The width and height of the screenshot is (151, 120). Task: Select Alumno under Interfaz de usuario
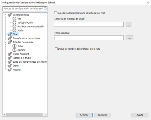coord(21,50)
